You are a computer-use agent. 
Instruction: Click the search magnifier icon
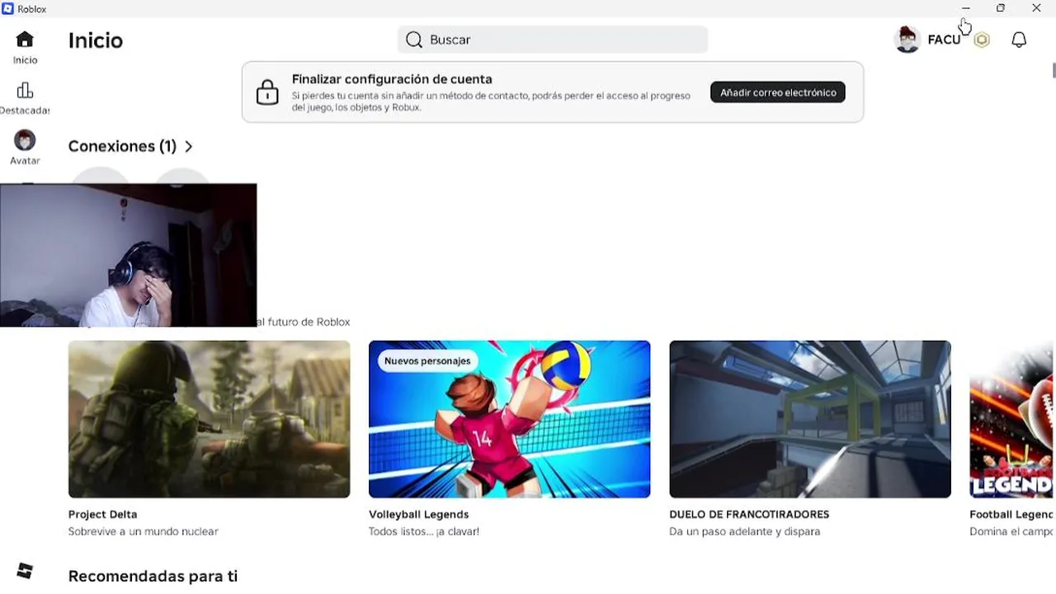[414, 40]
